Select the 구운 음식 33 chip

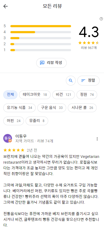point(52,108)
